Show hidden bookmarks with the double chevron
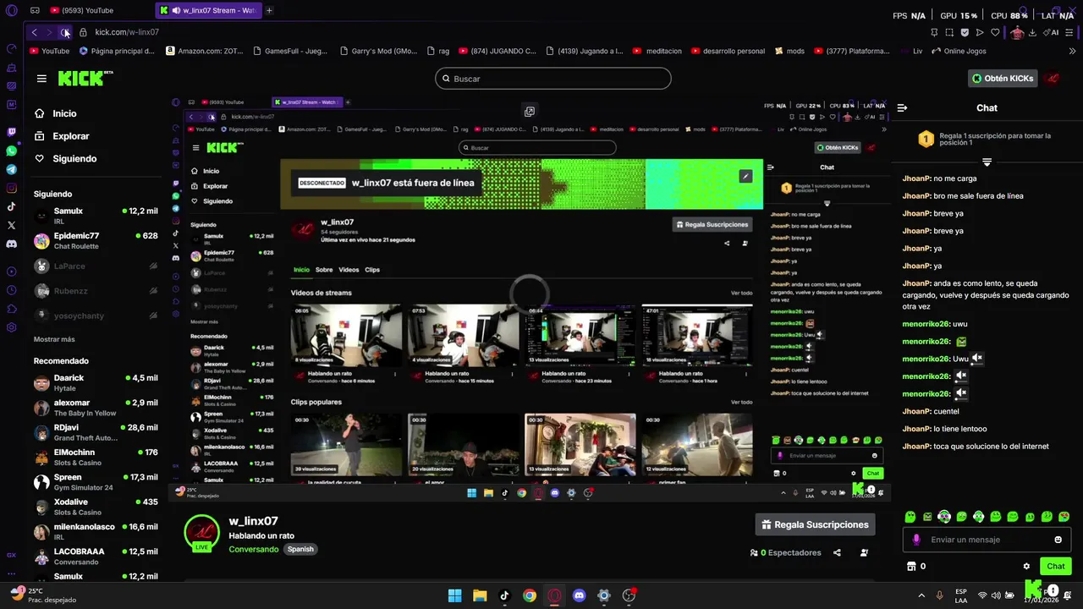 pos(1073,51)
